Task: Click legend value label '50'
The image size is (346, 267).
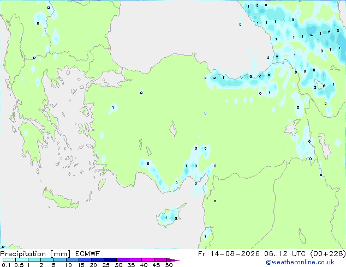Action: (x=169, y=265)
